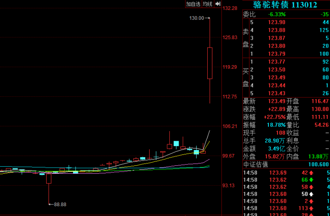Click the 88.88 low marker on chart

point(58,204)
